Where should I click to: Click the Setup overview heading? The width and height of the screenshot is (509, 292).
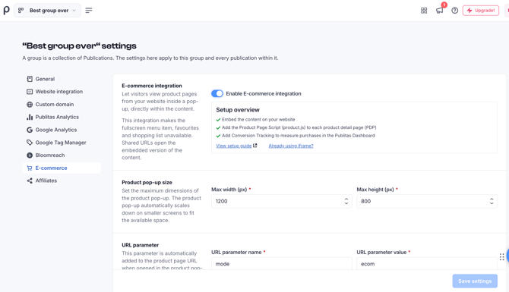pyautogui.click(x=238, y=110)
